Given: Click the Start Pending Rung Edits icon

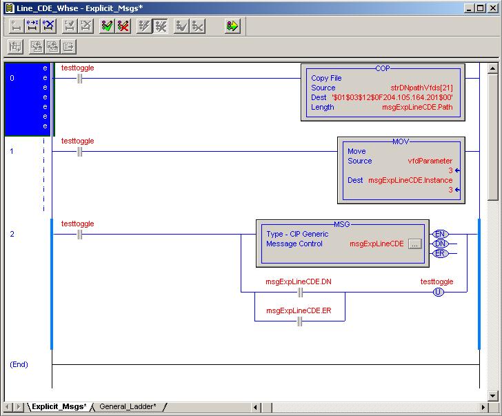Looking at the screenshot, I should click(16, 26).
